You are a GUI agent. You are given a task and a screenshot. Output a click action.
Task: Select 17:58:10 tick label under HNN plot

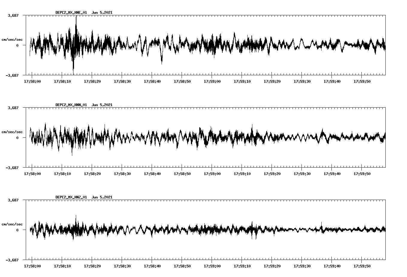62,174
